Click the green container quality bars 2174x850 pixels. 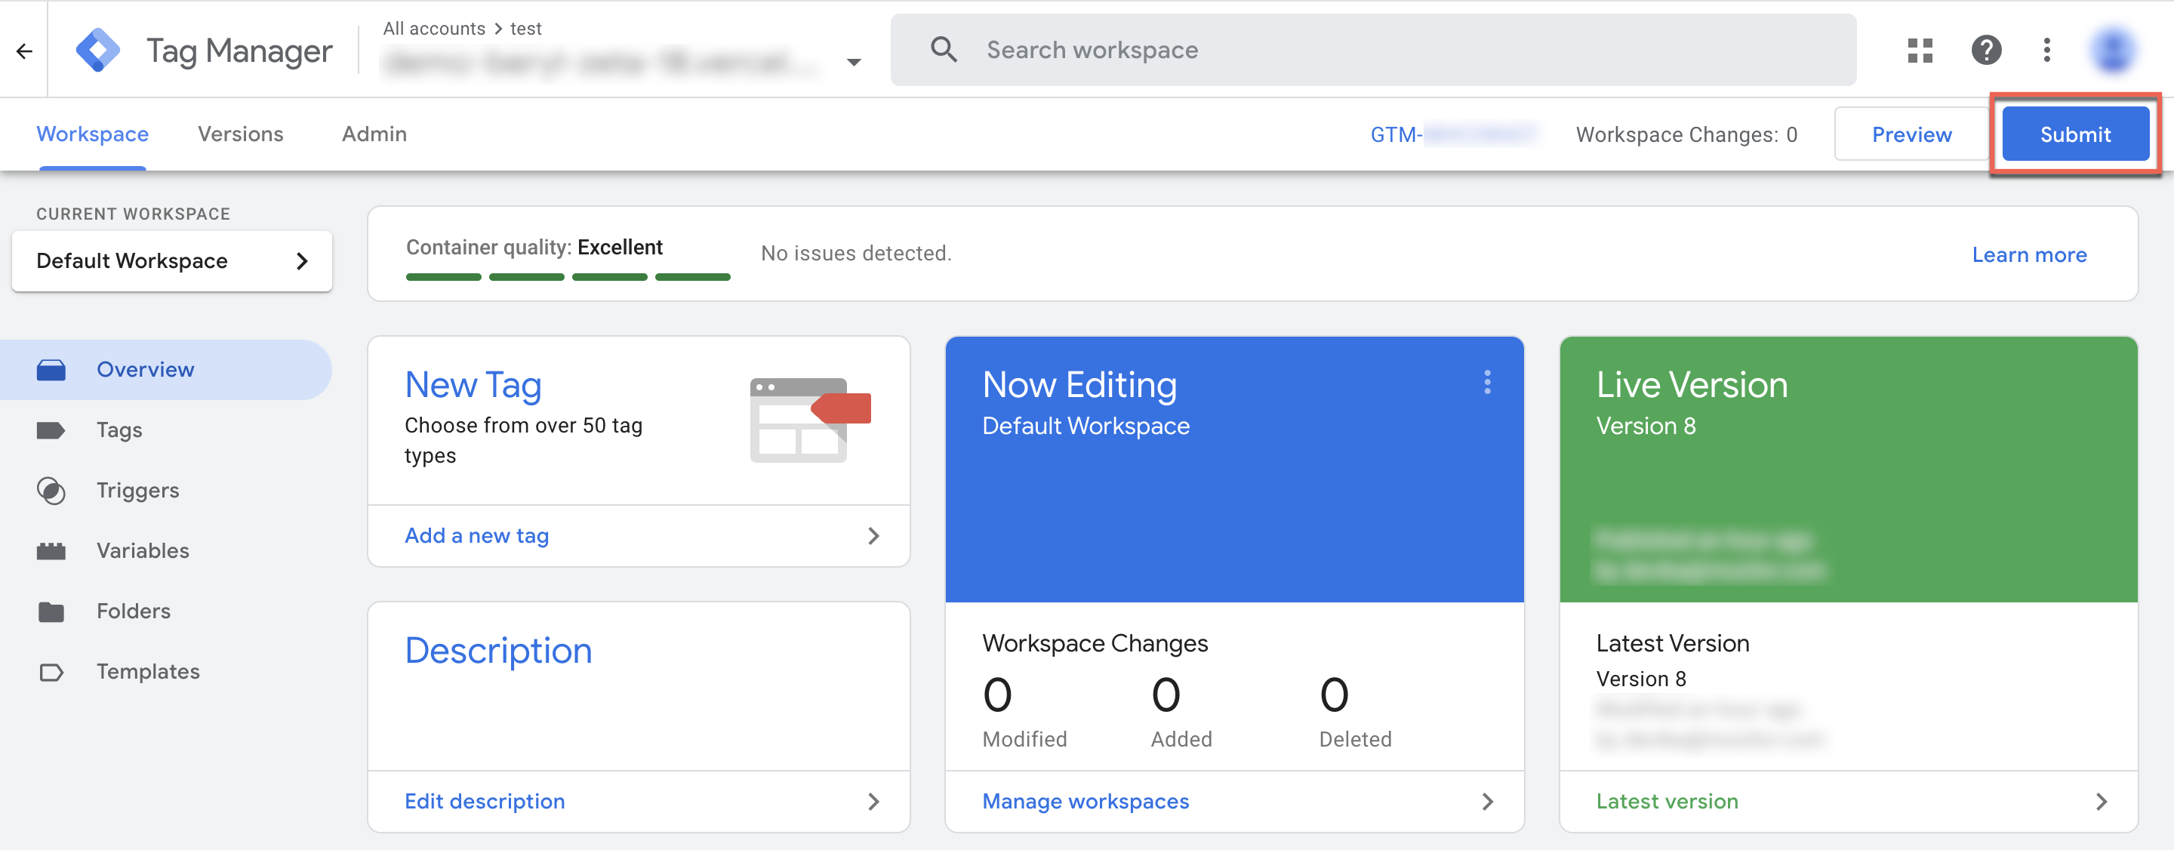[x=567, y=277]
